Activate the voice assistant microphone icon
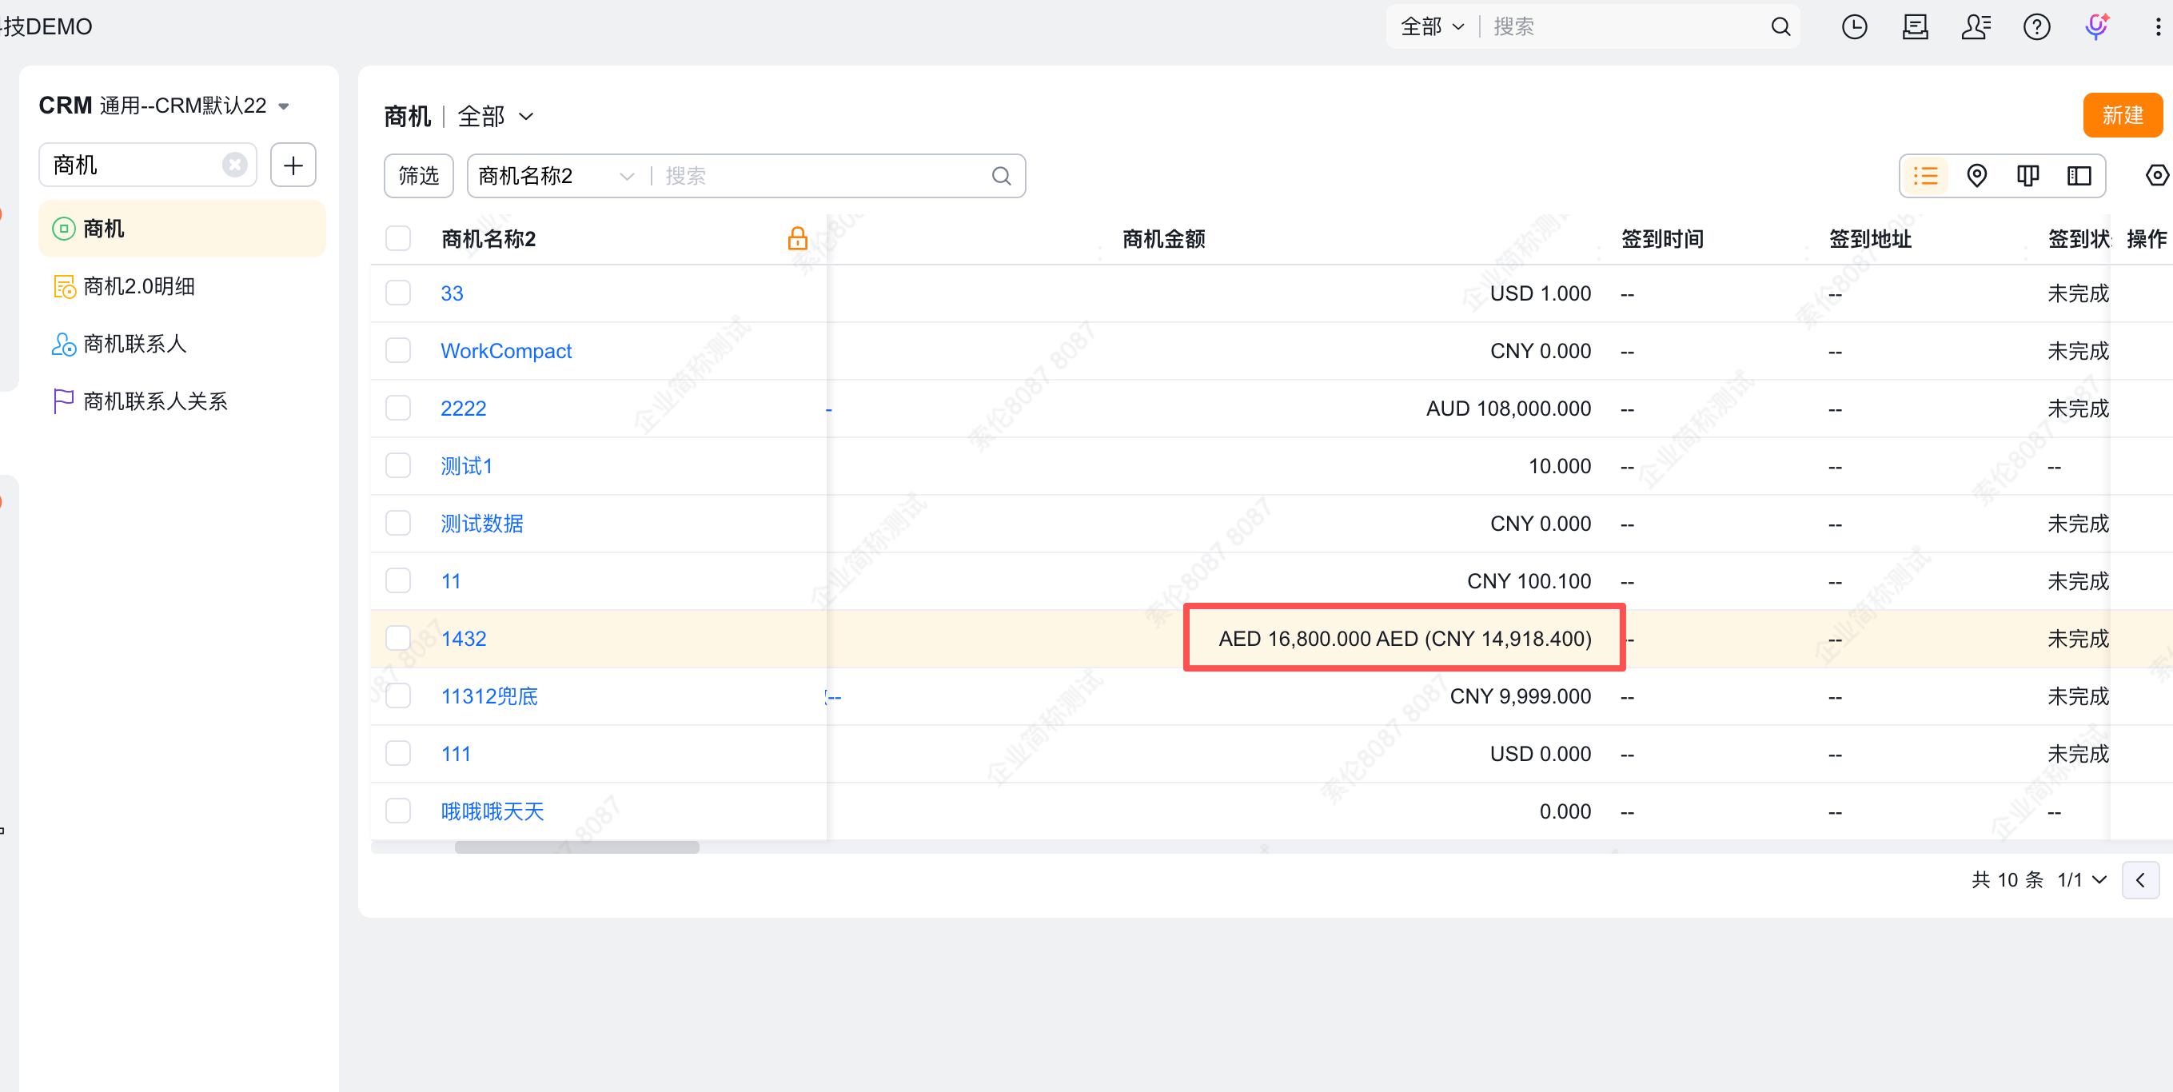Viewport: 2173px width, 1092px height. (x=2097, y=27)
